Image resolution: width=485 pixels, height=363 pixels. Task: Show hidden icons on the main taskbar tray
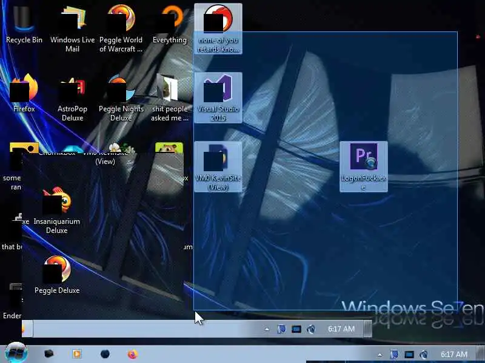380,355
